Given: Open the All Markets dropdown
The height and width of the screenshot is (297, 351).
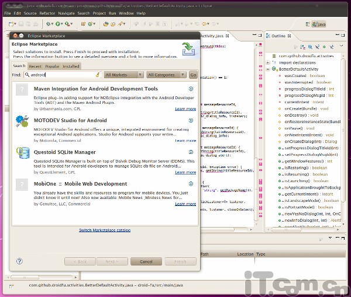Looking at the screenshot, I should pyautogui.click(x=124, y=75).
